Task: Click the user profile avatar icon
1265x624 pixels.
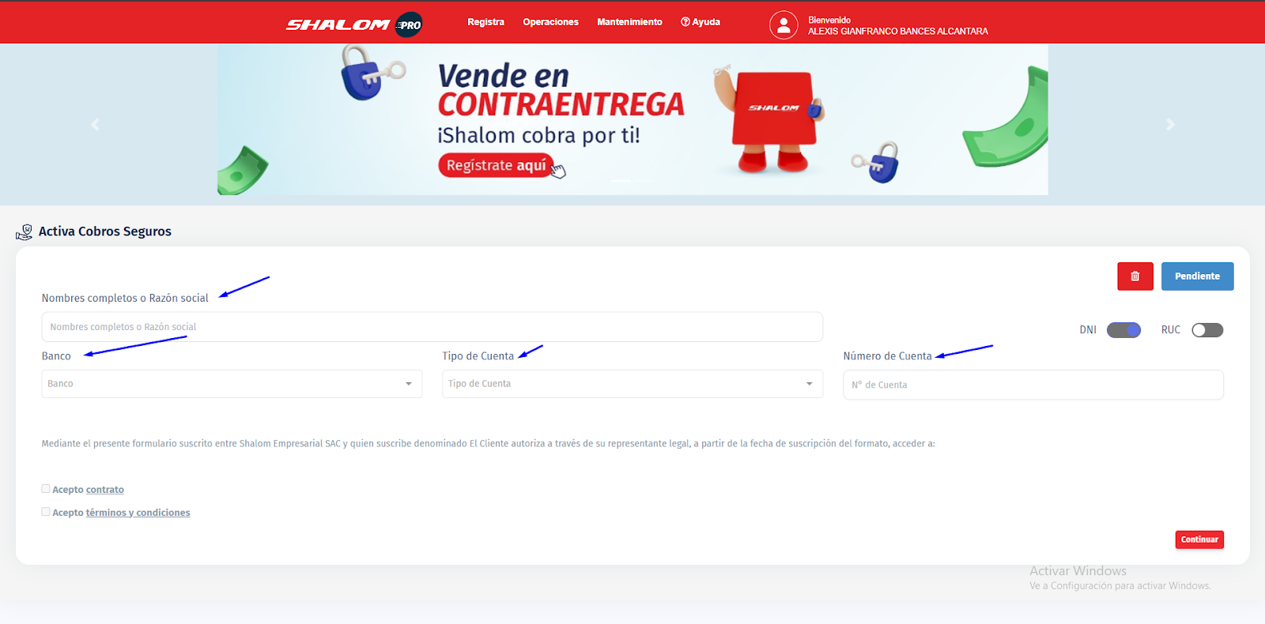Action: (x=783, y=25)
